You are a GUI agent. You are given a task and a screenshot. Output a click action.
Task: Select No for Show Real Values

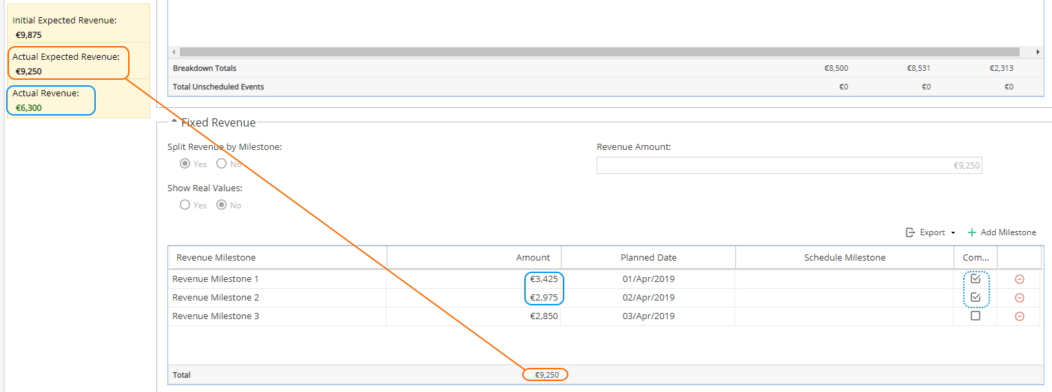point(221,205)
